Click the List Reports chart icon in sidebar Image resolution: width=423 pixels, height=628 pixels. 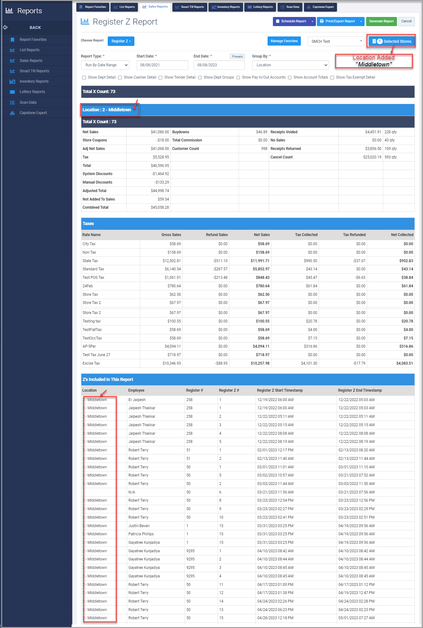pos(12,50)
